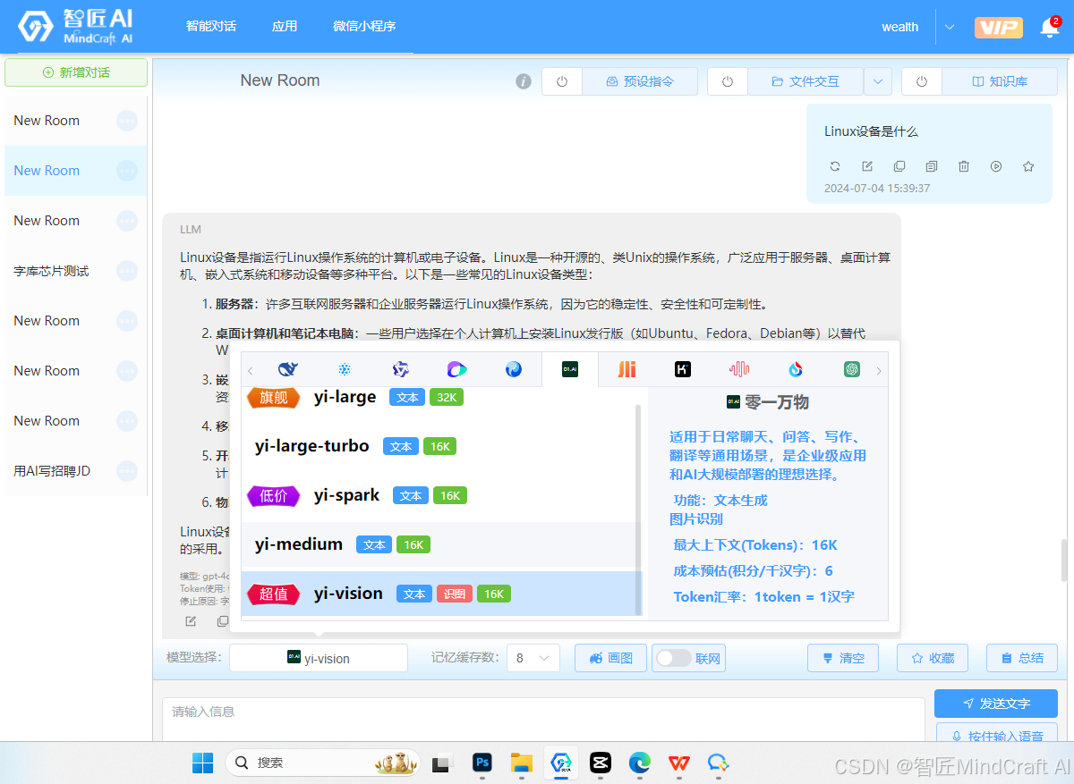Click the 知识库 button

coord(1000,81)
